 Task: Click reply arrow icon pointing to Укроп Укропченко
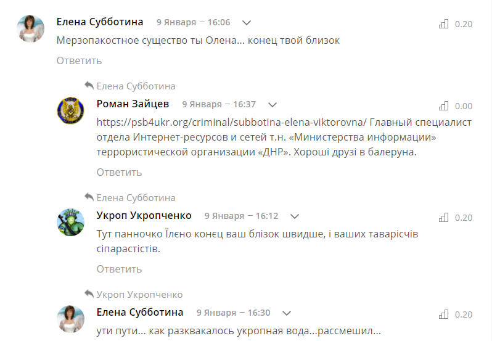click(x=89, y=294)
